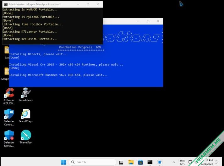
Task: Open RebuildIco desktop shortcut
Action: (x=26, y=95)
